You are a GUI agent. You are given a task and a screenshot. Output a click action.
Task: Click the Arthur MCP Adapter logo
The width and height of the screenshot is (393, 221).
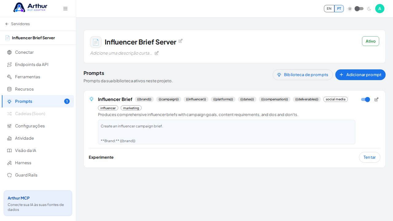pos(30,7)
